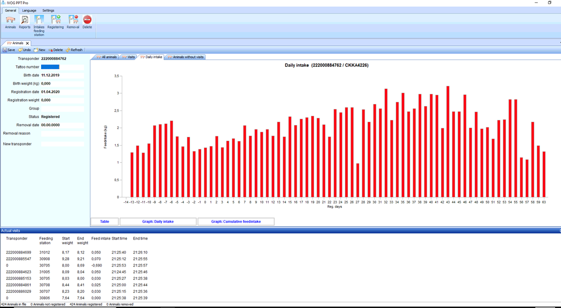The image size is (561, 308).
Task: Click the Start time column header
Action: [120, 238]
